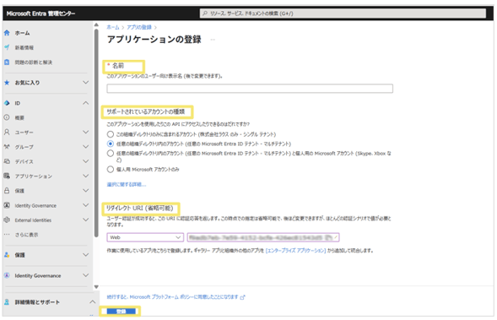Expand the External Identities chevron
The width and height of the screenshot is (497, 320).
(85, 220)
